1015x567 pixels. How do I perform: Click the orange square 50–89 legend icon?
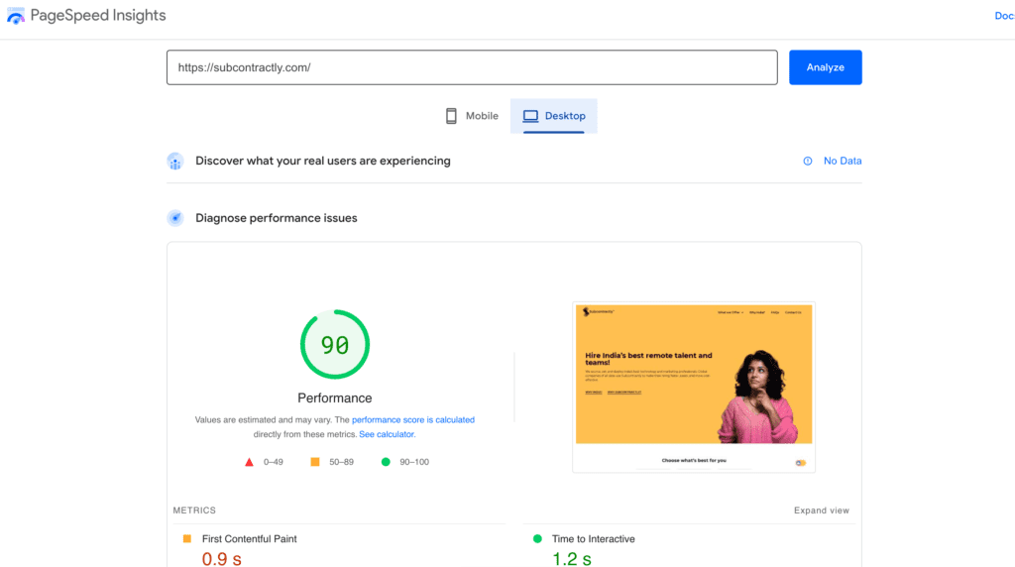315,462
